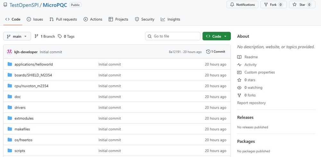The width and height of the screenshot is (321, 157).
Task: Click the Star button
Action: coord(302,5)
